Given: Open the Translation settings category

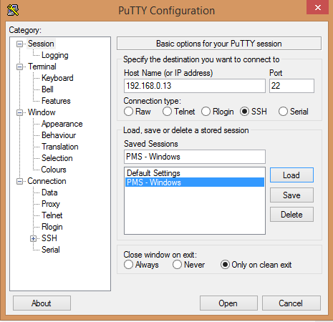Looking at the screenshot, I should (x=60, y=147).
